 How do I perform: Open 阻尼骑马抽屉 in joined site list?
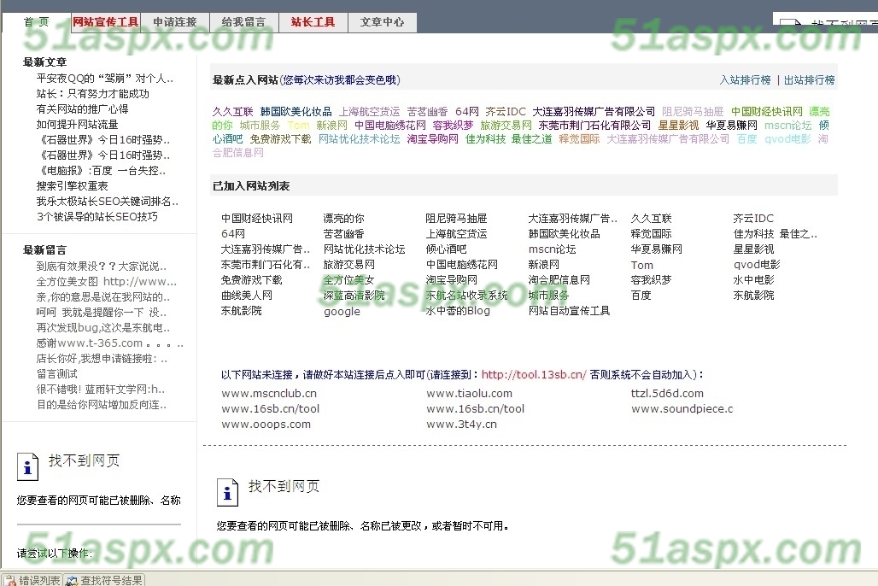click(456, 219)
